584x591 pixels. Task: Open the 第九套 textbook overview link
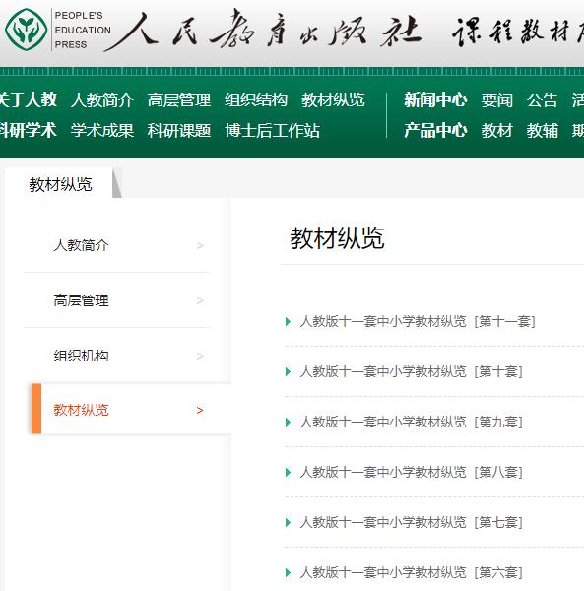coord(411,422)
